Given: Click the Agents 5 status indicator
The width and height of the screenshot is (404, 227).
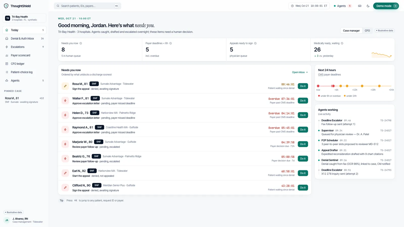Looking at the screenshot, I should coord(343,6).
